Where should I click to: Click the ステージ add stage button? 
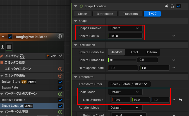click(x=54, y=56)
